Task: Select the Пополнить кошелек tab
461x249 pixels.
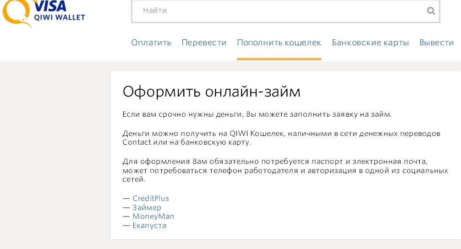Action: [x=279, y=43]
